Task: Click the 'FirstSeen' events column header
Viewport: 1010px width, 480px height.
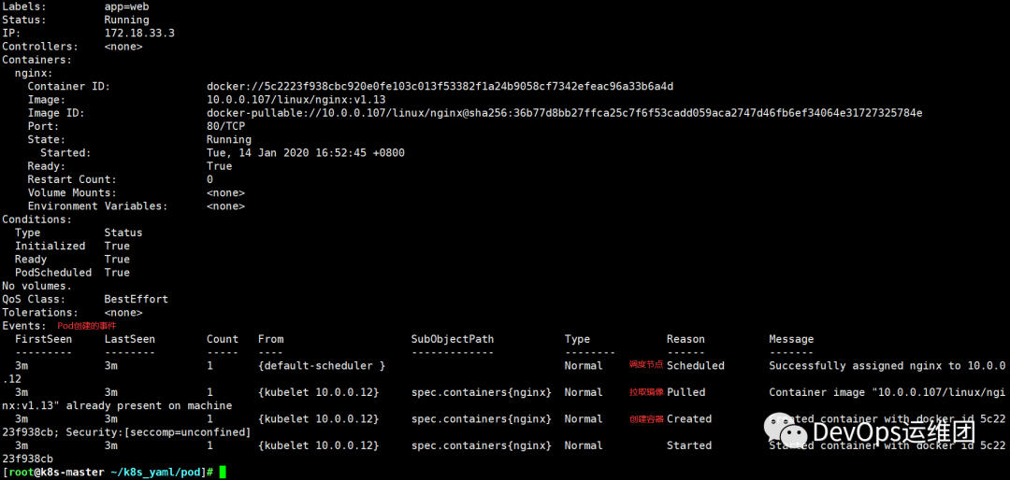Action: coord(44,339)
